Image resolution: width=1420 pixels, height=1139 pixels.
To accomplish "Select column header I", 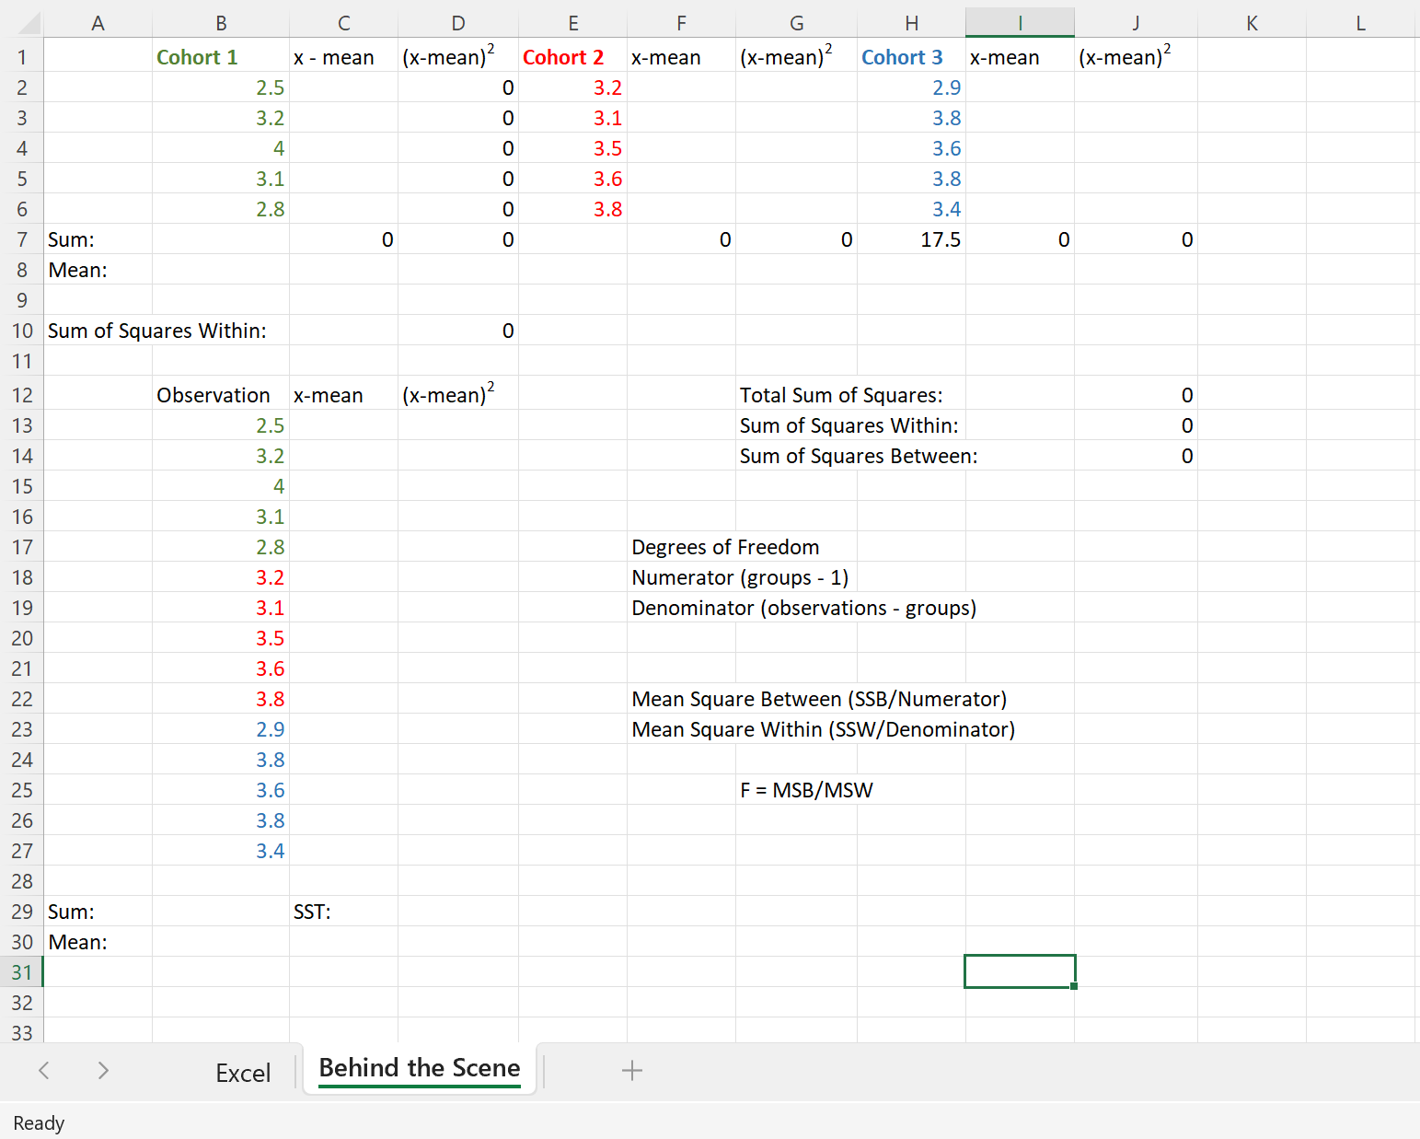I will (x=1020, y=22).
